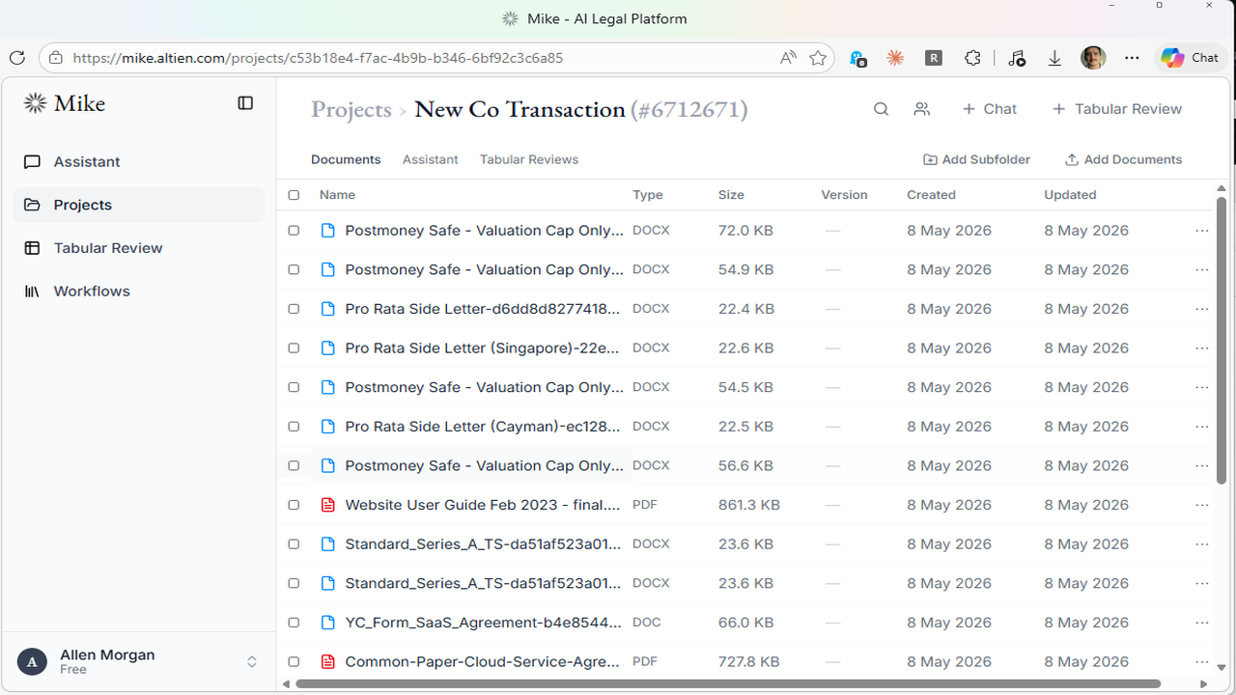The height and width of the screenshot is (695, 1236).
Task: Open Tabular Review in the sidebar
Action: [x=138, y=248]
